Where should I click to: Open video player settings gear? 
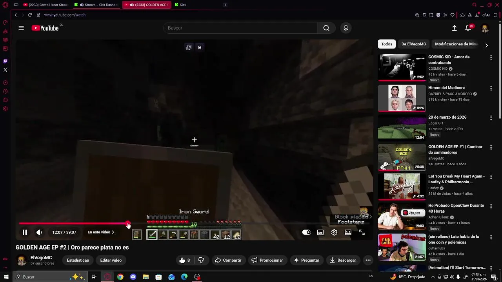334,232
